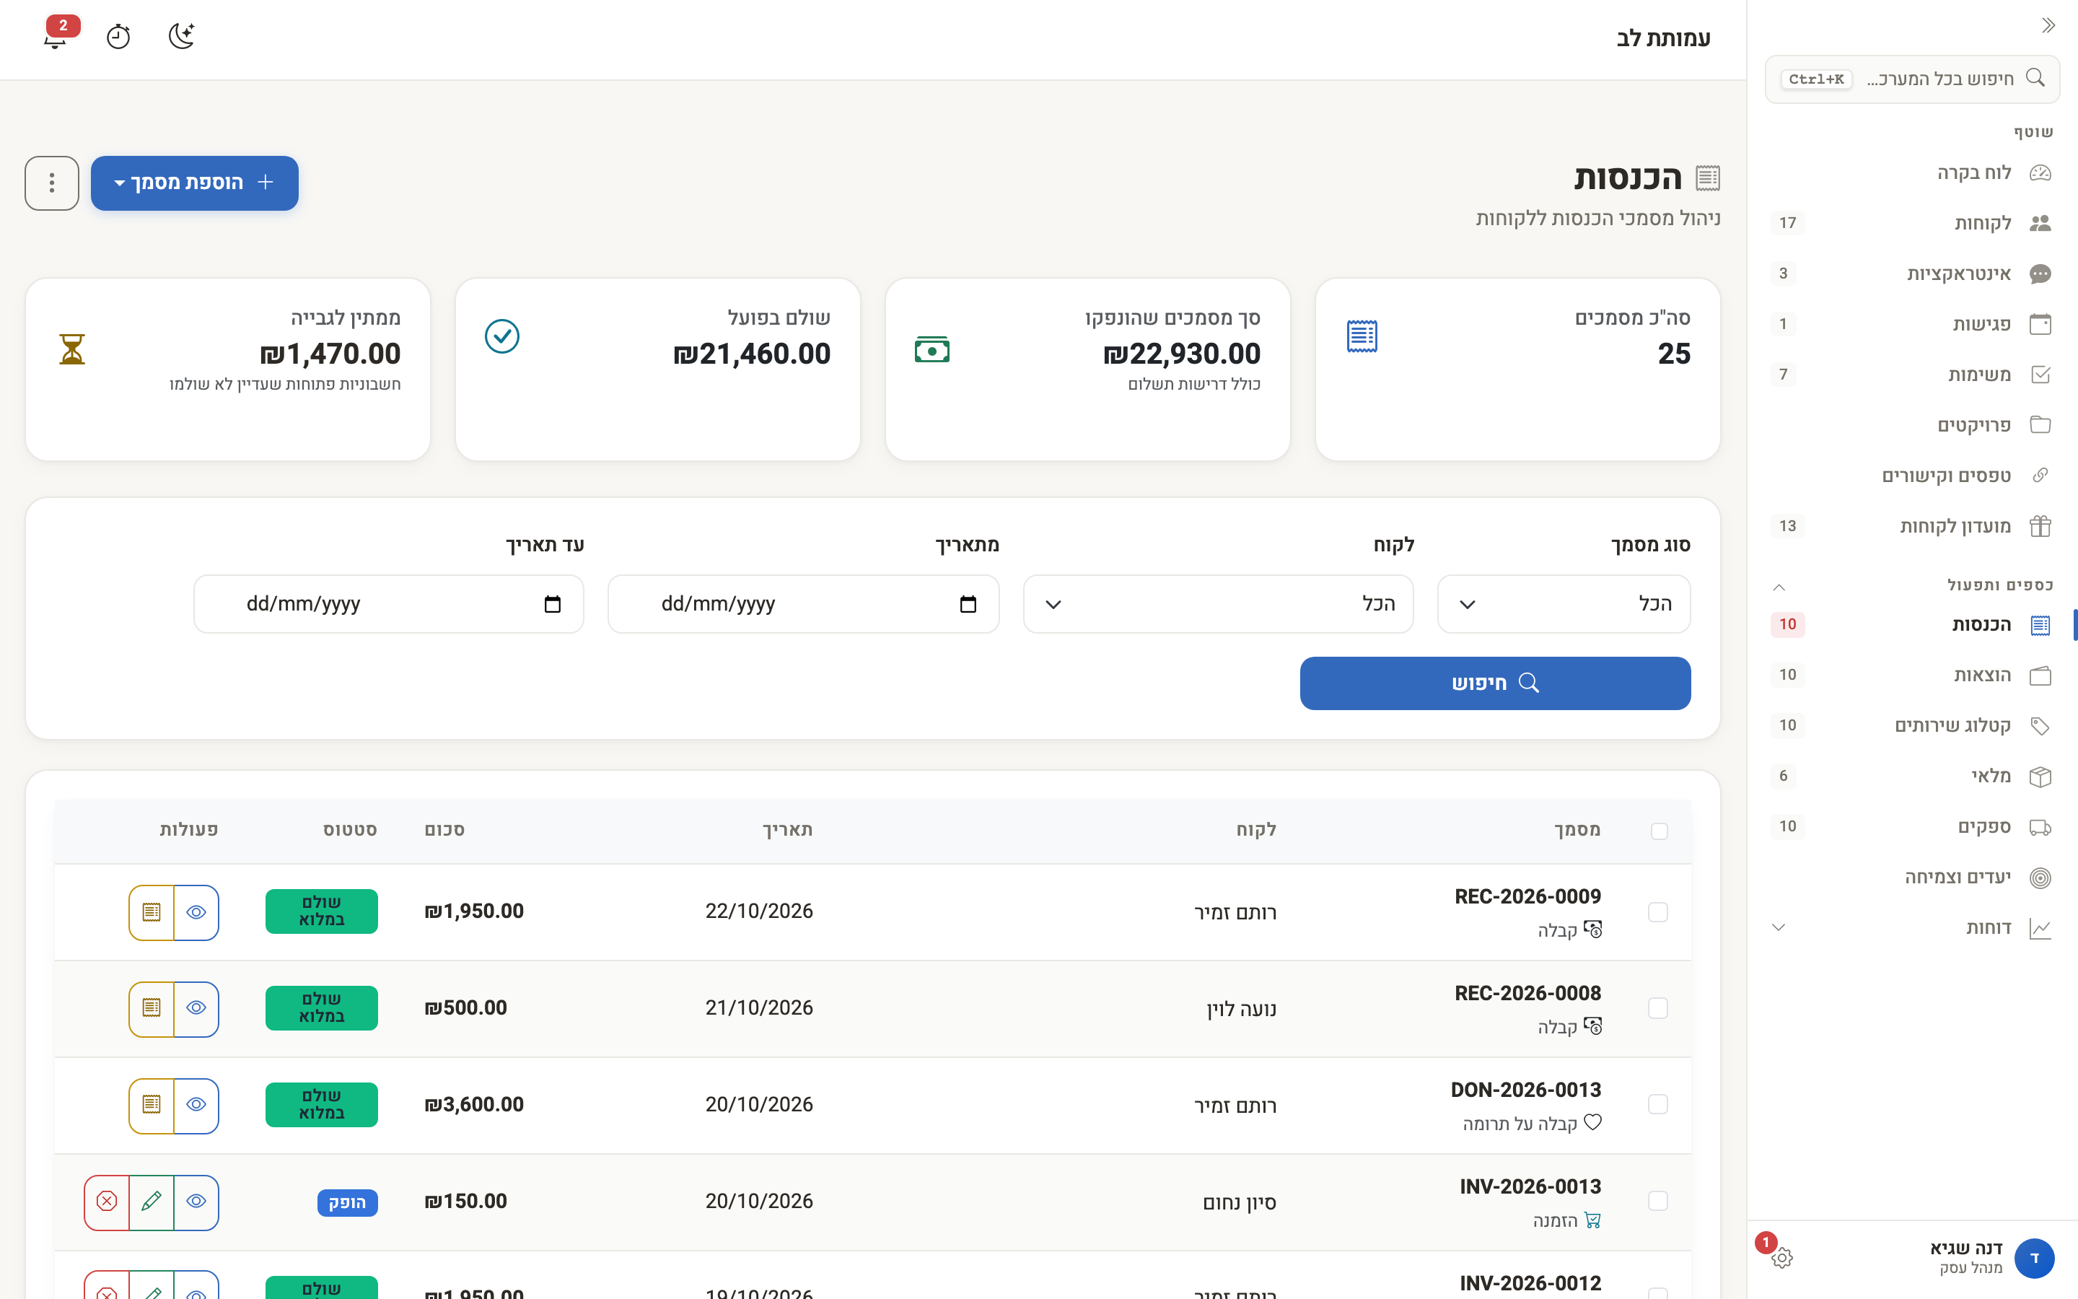Open the notifications bell icon
Image resolution: width=2078 pixels, height=1299 pixels.
[56, 37]
